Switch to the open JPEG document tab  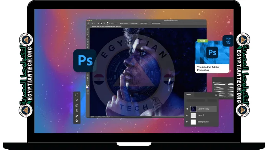coord(106,26)
